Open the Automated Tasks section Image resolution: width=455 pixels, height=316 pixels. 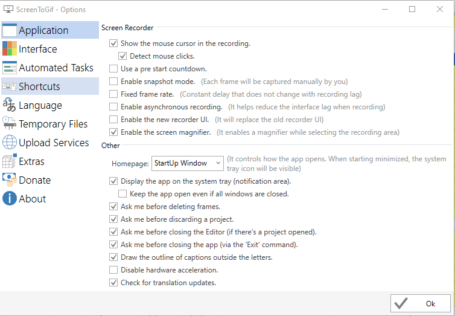pyautogui.click(x=50, y=68)
